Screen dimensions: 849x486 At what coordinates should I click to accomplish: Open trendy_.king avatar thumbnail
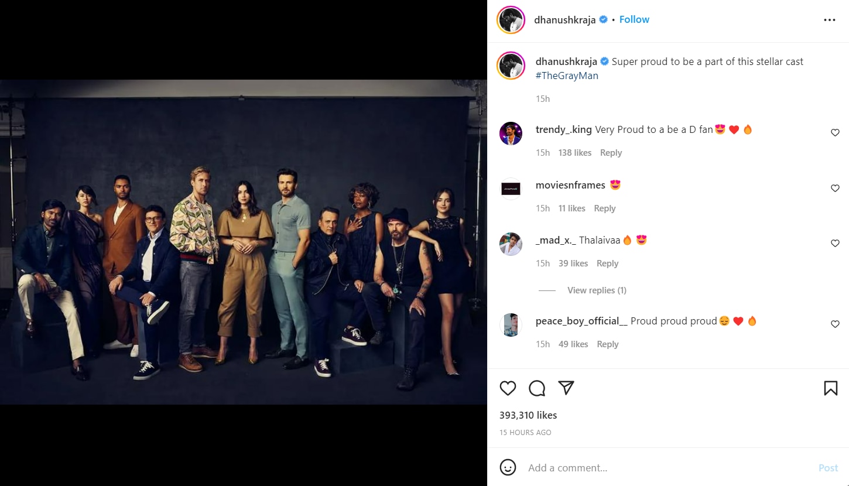coord(511,134)
